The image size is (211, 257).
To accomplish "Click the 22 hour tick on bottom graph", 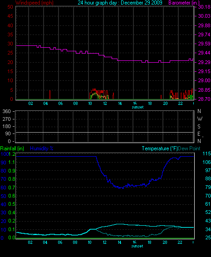I will pyautogui.click(x=180, y=242).
